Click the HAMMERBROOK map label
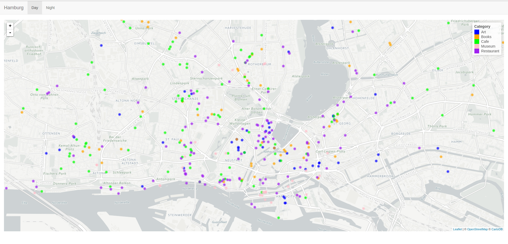The height and width of the screenshot is (244, 508). [x=380, y=176]
